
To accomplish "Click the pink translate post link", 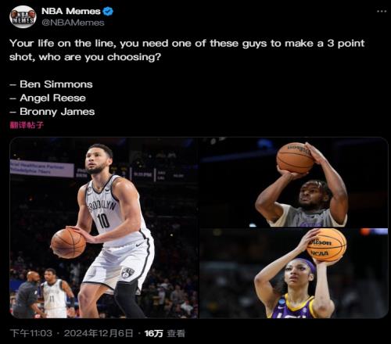I will [x=27, y=125].
